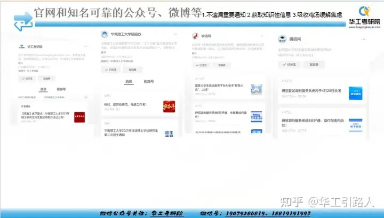Open more options for the 学信网 card
This screenshot has height=218, width=384.
point(263,36)
